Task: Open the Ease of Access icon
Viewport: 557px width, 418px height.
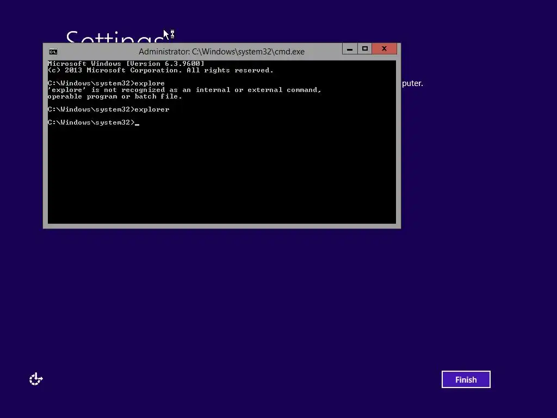Action: point(36,379)
